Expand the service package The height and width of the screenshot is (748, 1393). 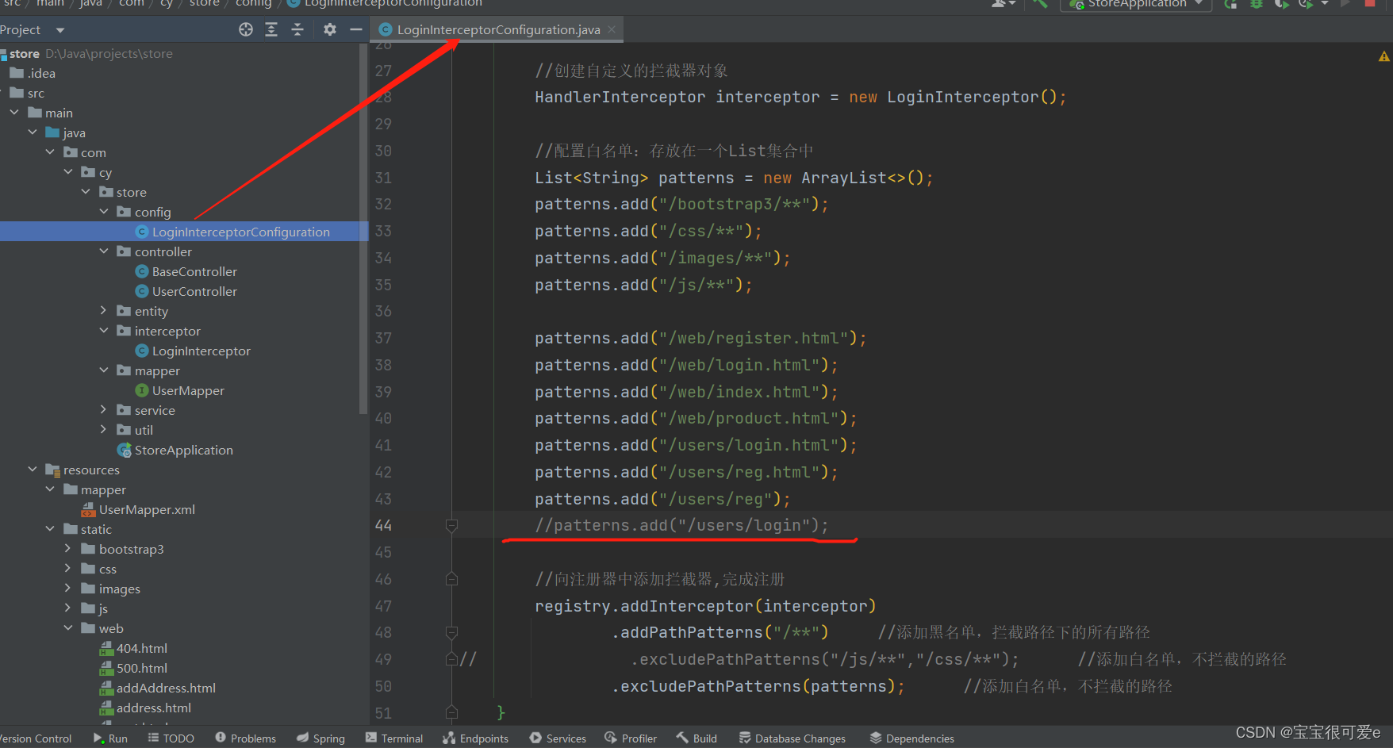tap(104, 410)
